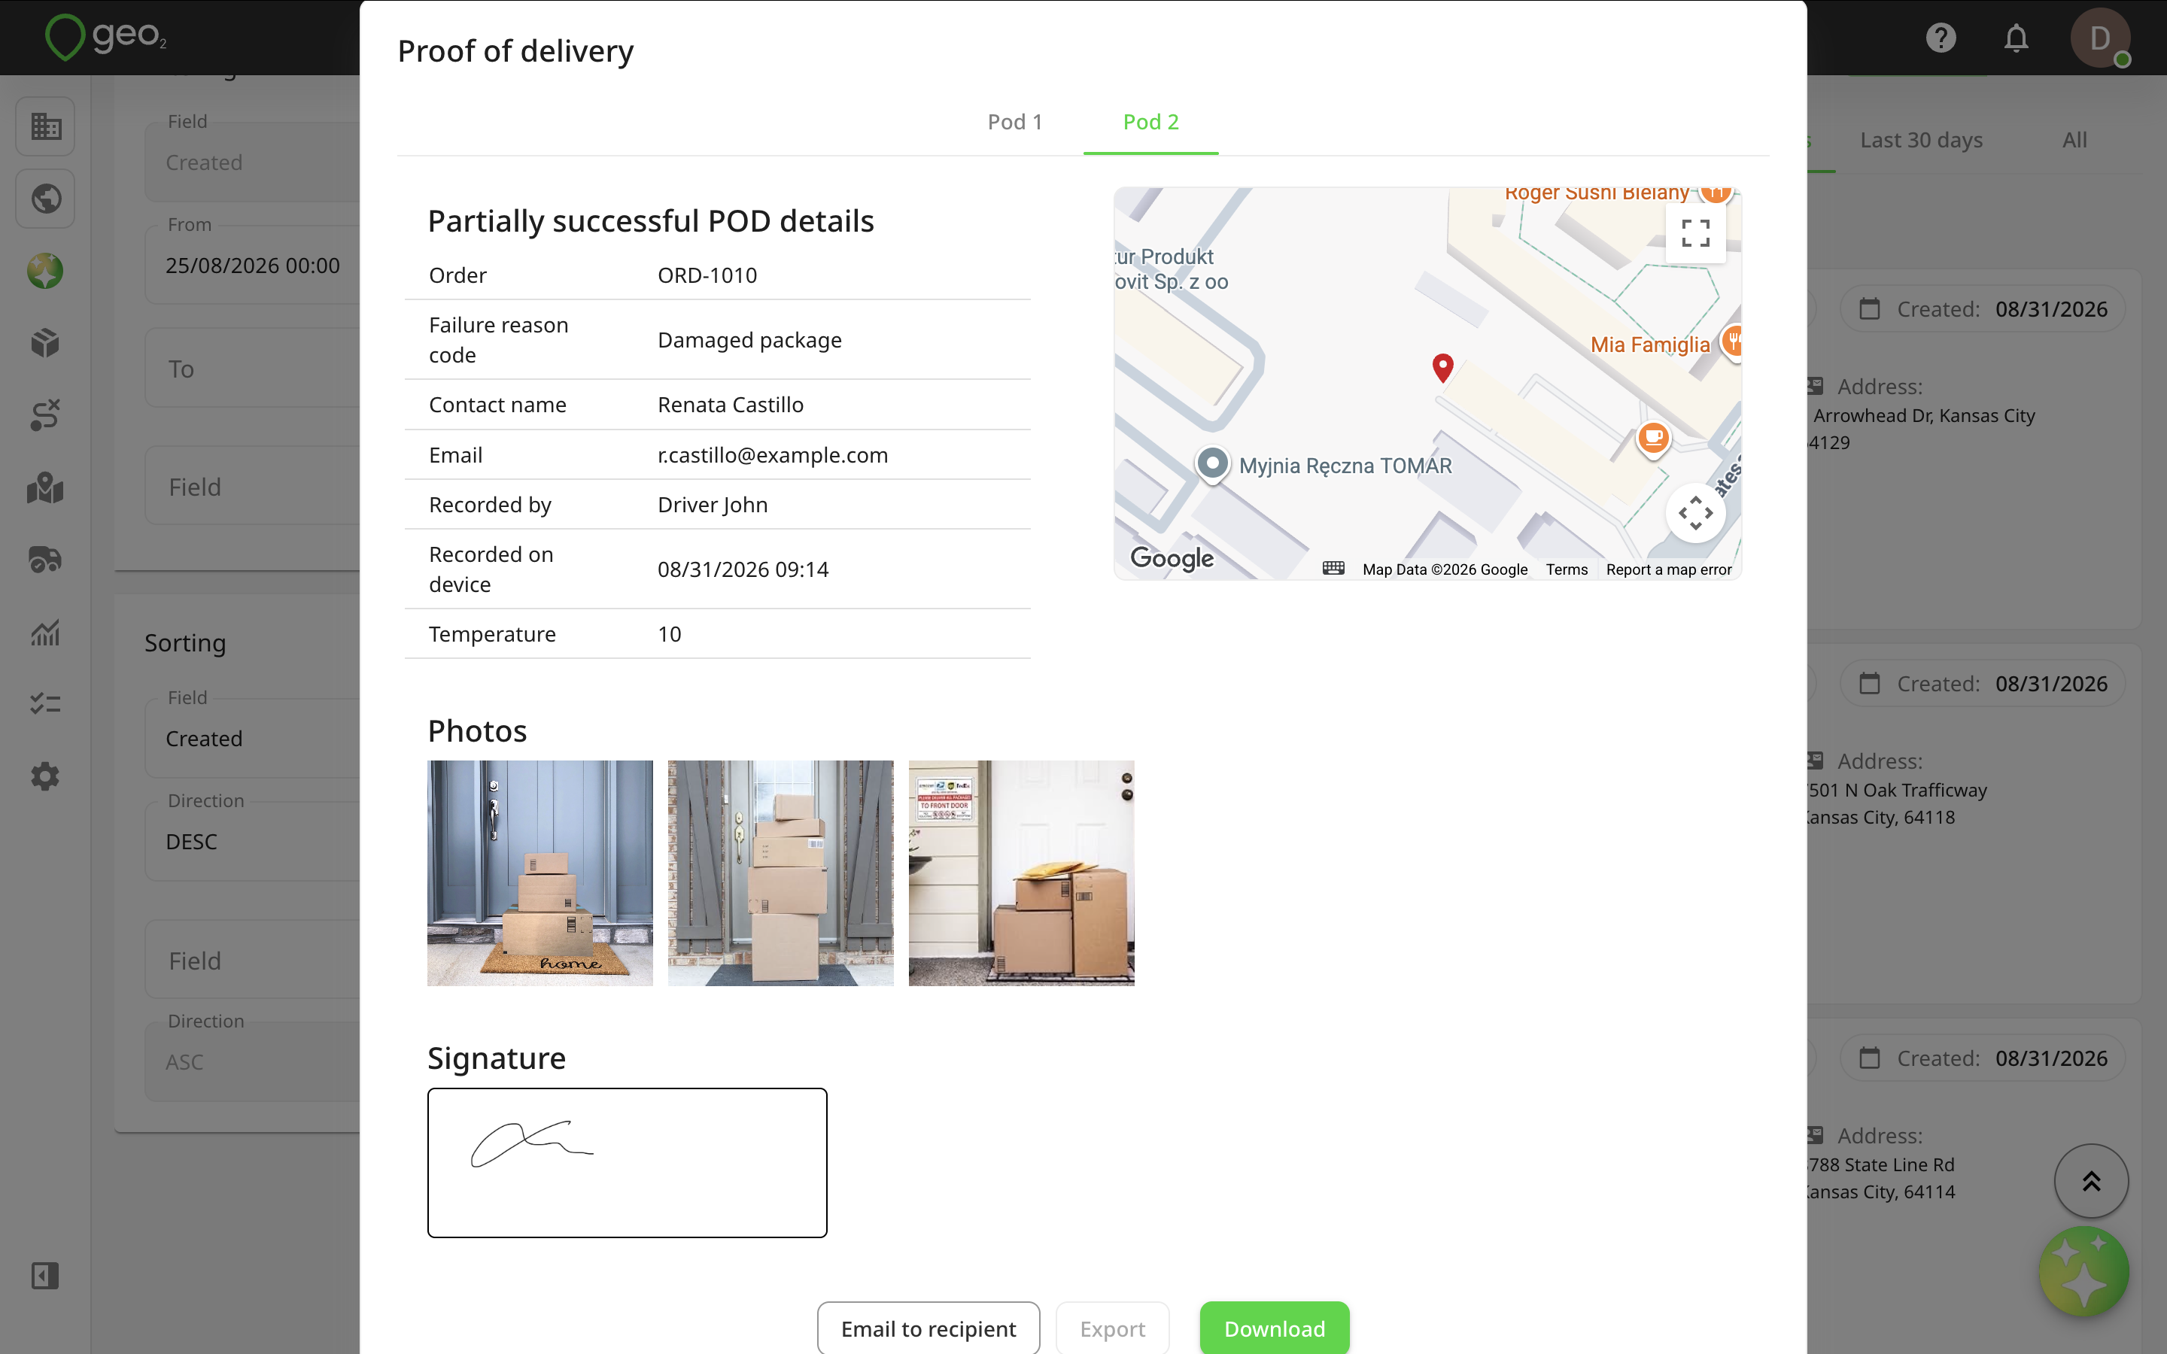
Task: Click the To date input field
Action: pyautogui.click(x=253, y=369)
